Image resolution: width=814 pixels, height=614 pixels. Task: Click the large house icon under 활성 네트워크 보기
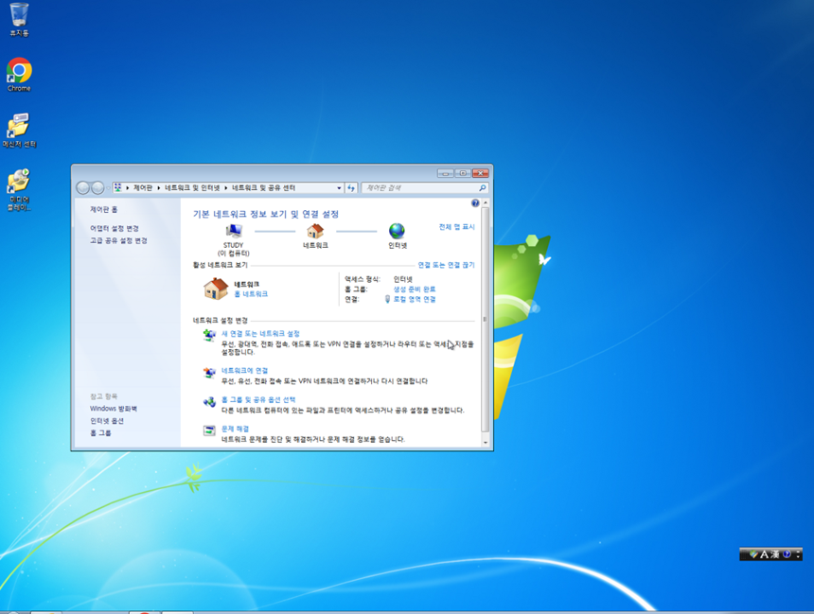tap(216, 289)
